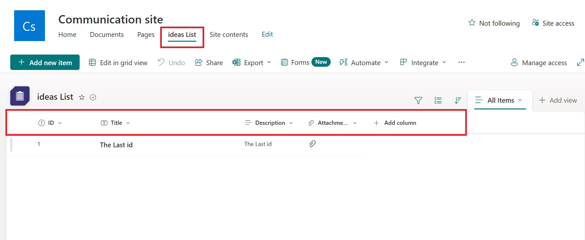Toggle Not following star for site

click(472, 23)
